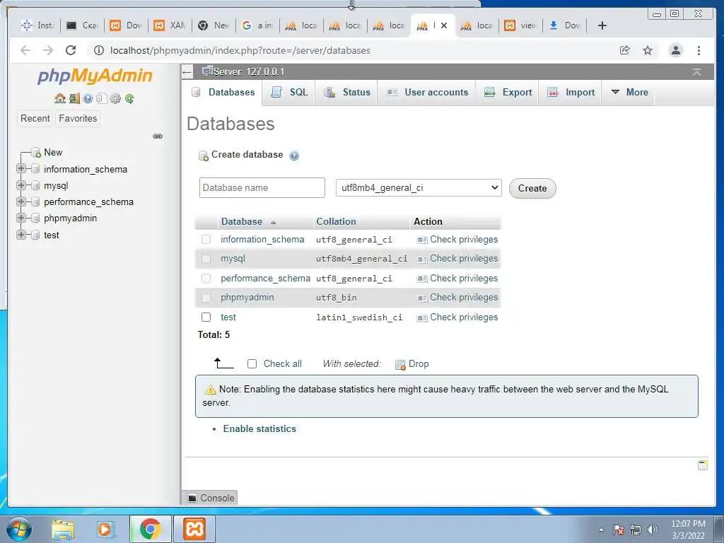This screenshot has height=543, width=724.
Task: Open navigation panel settings gear icon
Action: 115,98
